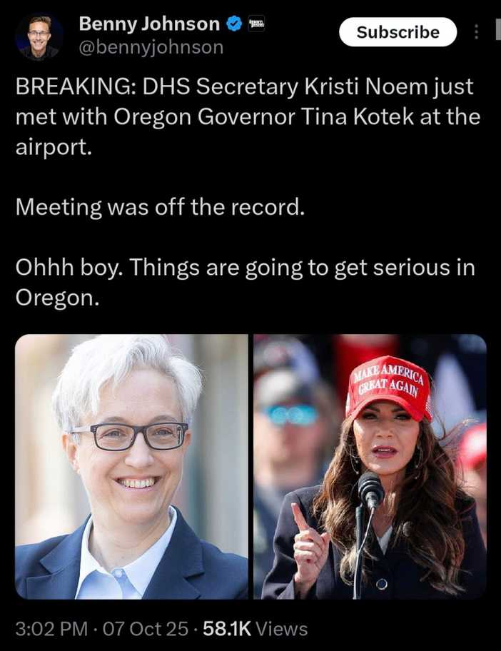Click the @bennyjohnson handle
This screenshot has width=501, height=651.
click(x=151, y=47)
